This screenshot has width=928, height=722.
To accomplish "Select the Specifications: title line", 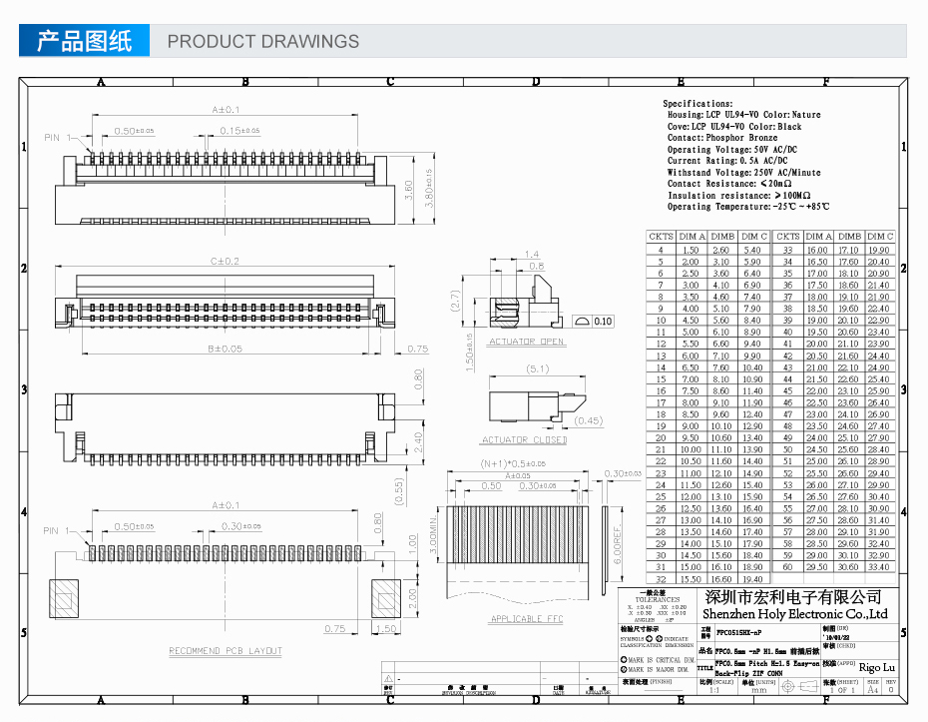I will click(x=697, y=103).
